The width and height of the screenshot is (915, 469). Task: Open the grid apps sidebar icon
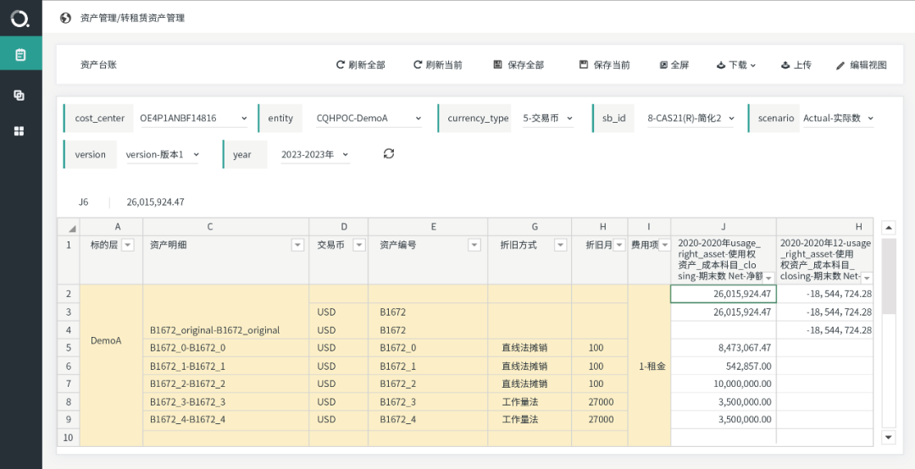(x=19, y=131)
